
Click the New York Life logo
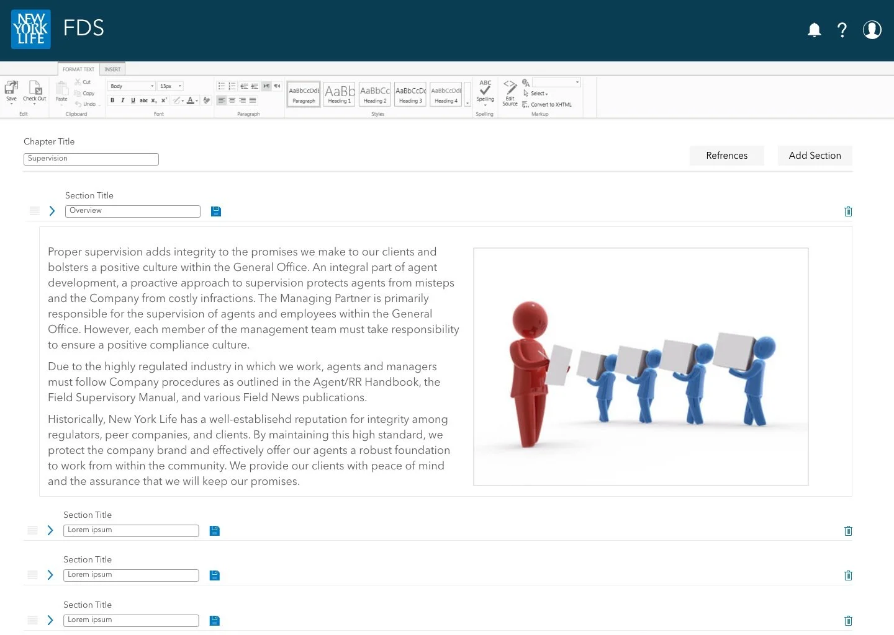[x=31, y=29]
